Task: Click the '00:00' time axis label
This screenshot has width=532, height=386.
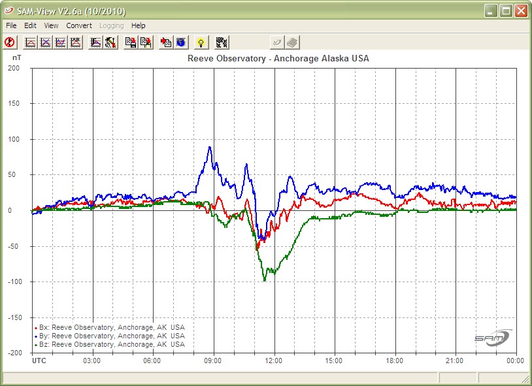Action: pos(516,361)
